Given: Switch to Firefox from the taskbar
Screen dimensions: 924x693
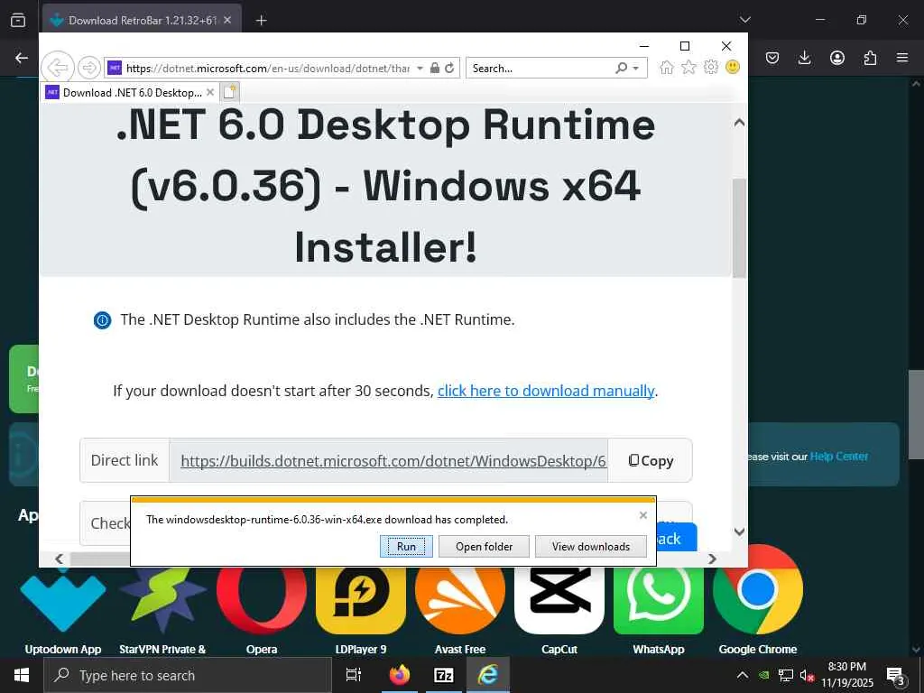Looking at the screenshot, I should pos(400,675).
